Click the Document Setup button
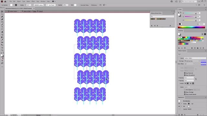 (x=84, y=5)
